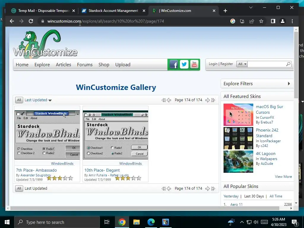Close the WinCustomize.com tab
Screen dimensions: 304x228
point(214,11)
